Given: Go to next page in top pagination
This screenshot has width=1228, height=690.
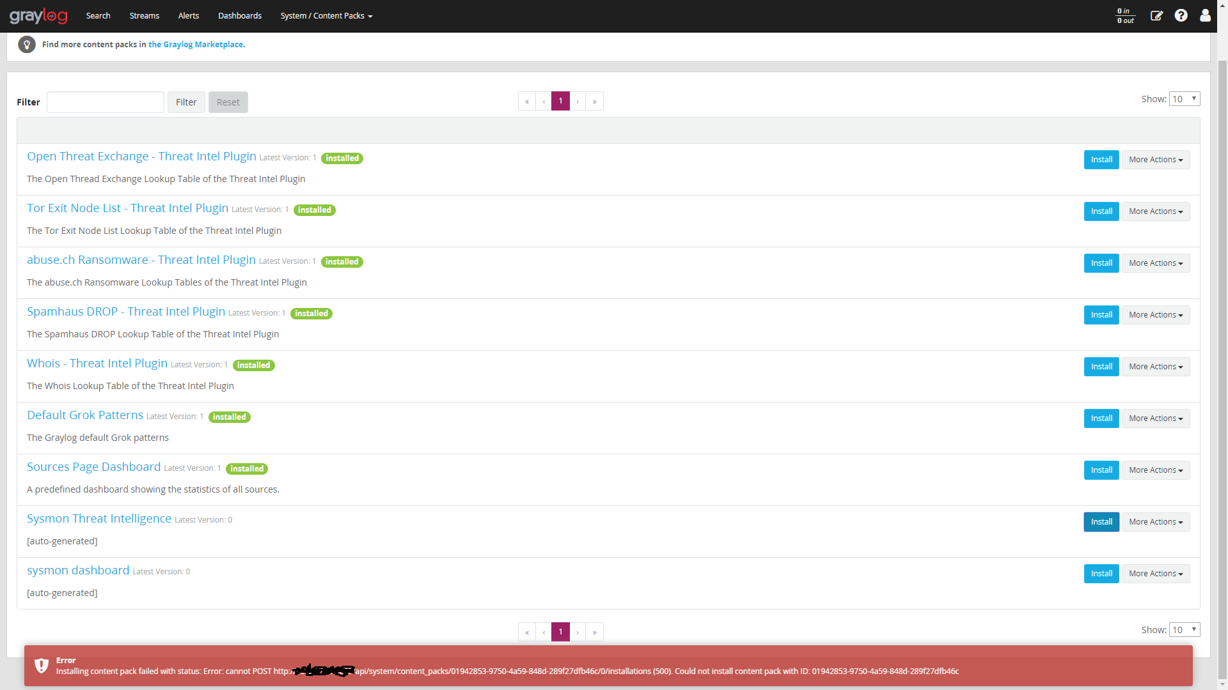Looking at the screenshot, I should click(x=578, y=101).
